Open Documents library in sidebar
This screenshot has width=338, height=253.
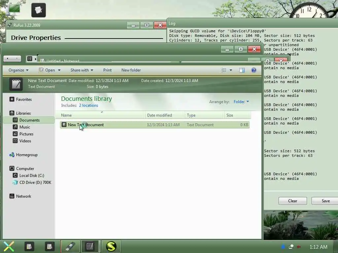click(29, 120)
